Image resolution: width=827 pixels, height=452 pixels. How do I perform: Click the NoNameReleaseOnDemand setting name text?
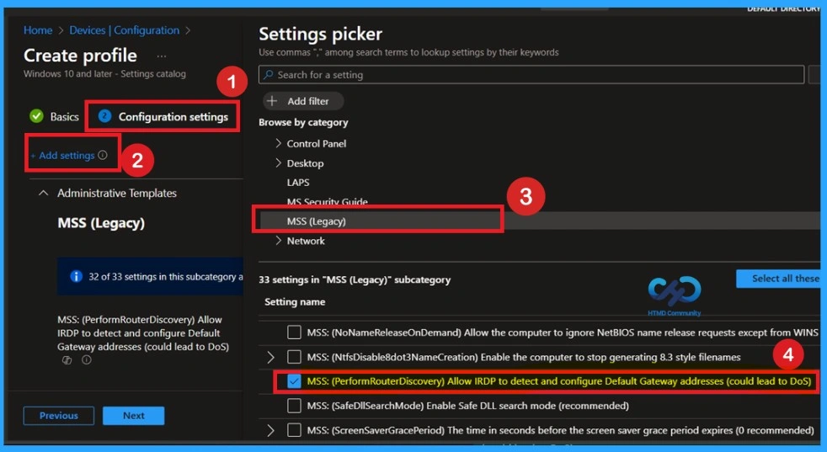(x=563, y=332)
